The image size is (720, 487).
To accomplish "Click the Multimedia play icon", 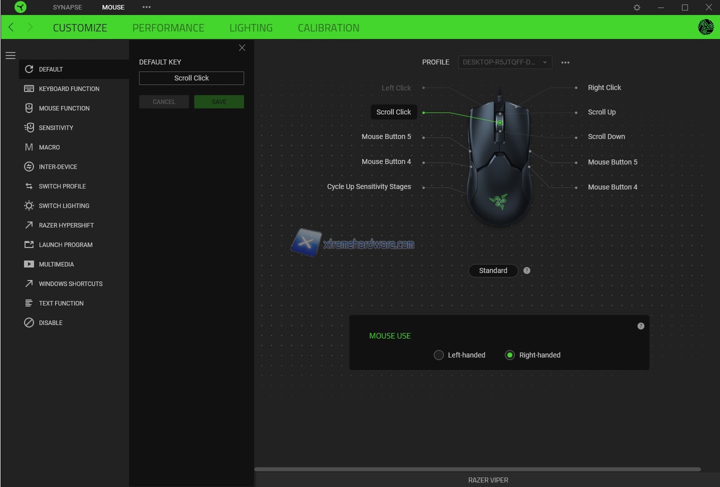I will point(29,264).
